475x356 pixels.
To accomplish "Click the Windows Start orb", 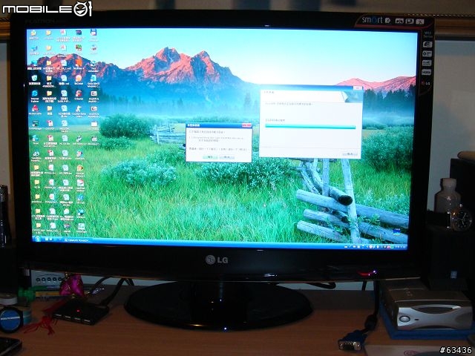I will pos(38,239).
